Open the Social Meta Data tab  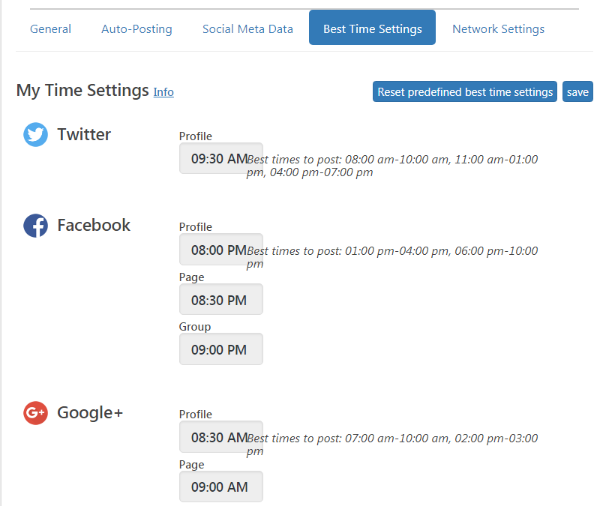click(x=247, y=29)
